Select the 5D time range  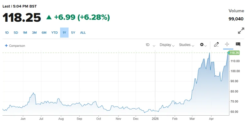pos(16,33)
